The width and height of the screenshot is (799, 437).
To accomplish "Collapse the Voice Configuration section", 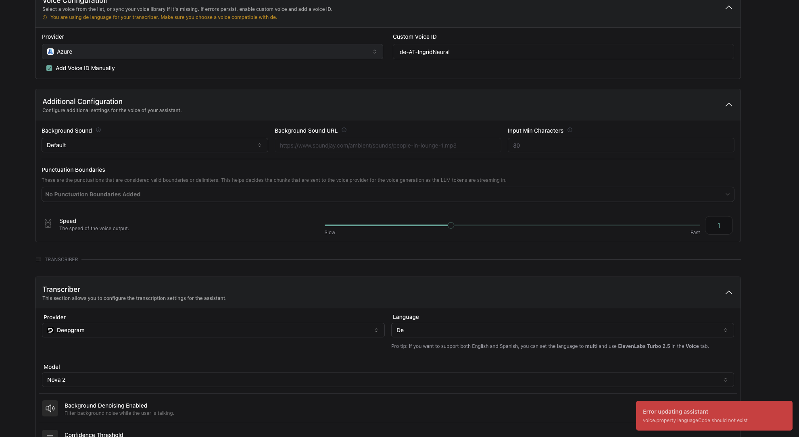I will (728, 8).
